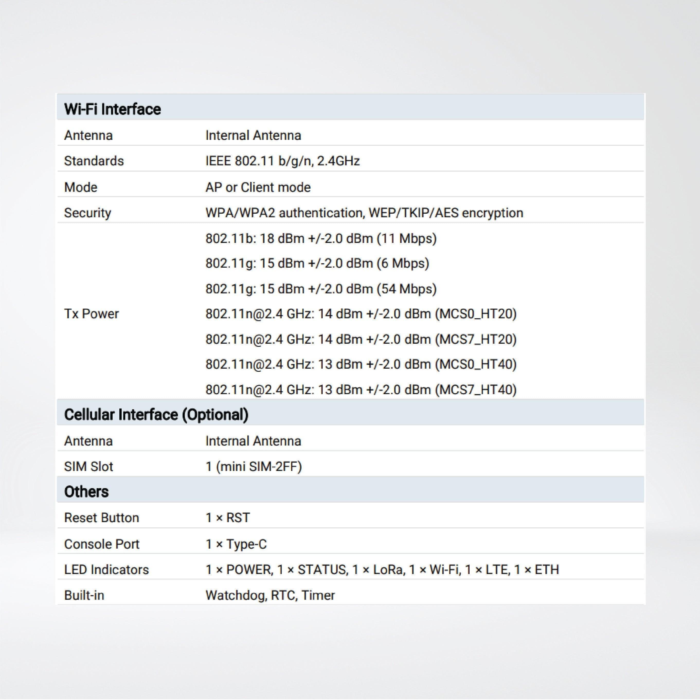Select the Reset Button row

tap(101, 518)
